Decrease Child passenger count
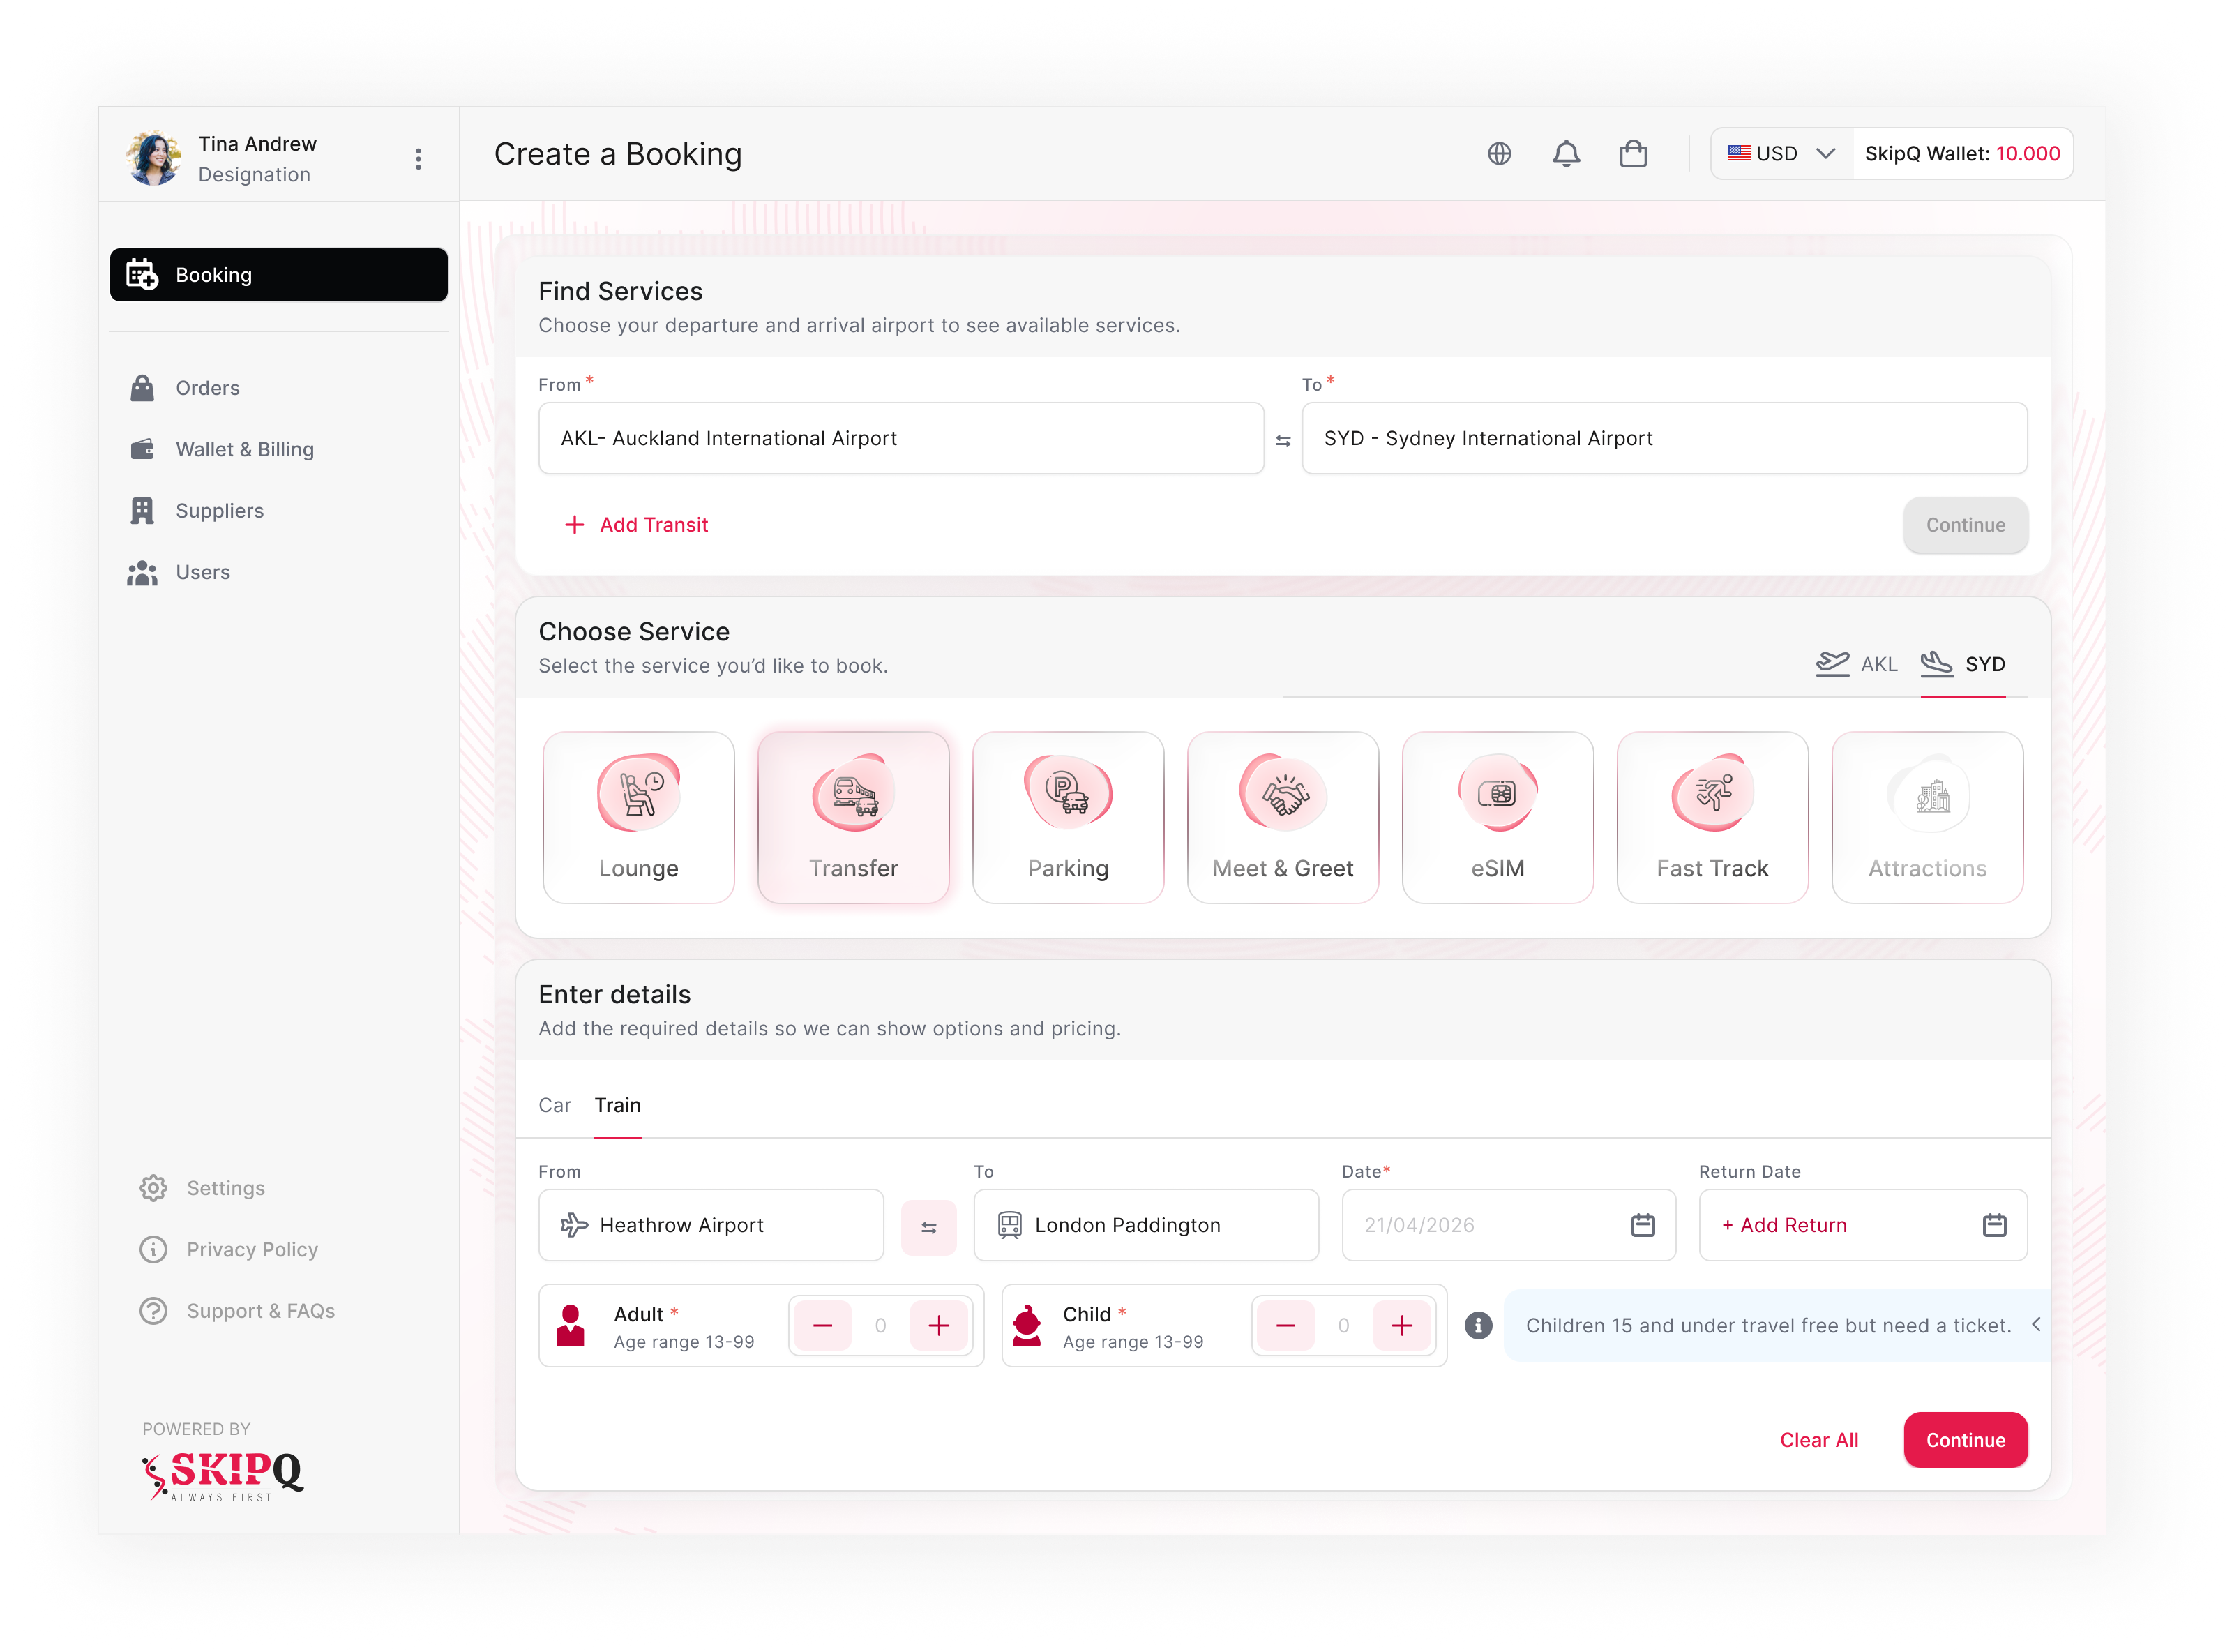Image resolution: width=2232 pixels, height=1652 pixels. click(x=1285, y=1326)
